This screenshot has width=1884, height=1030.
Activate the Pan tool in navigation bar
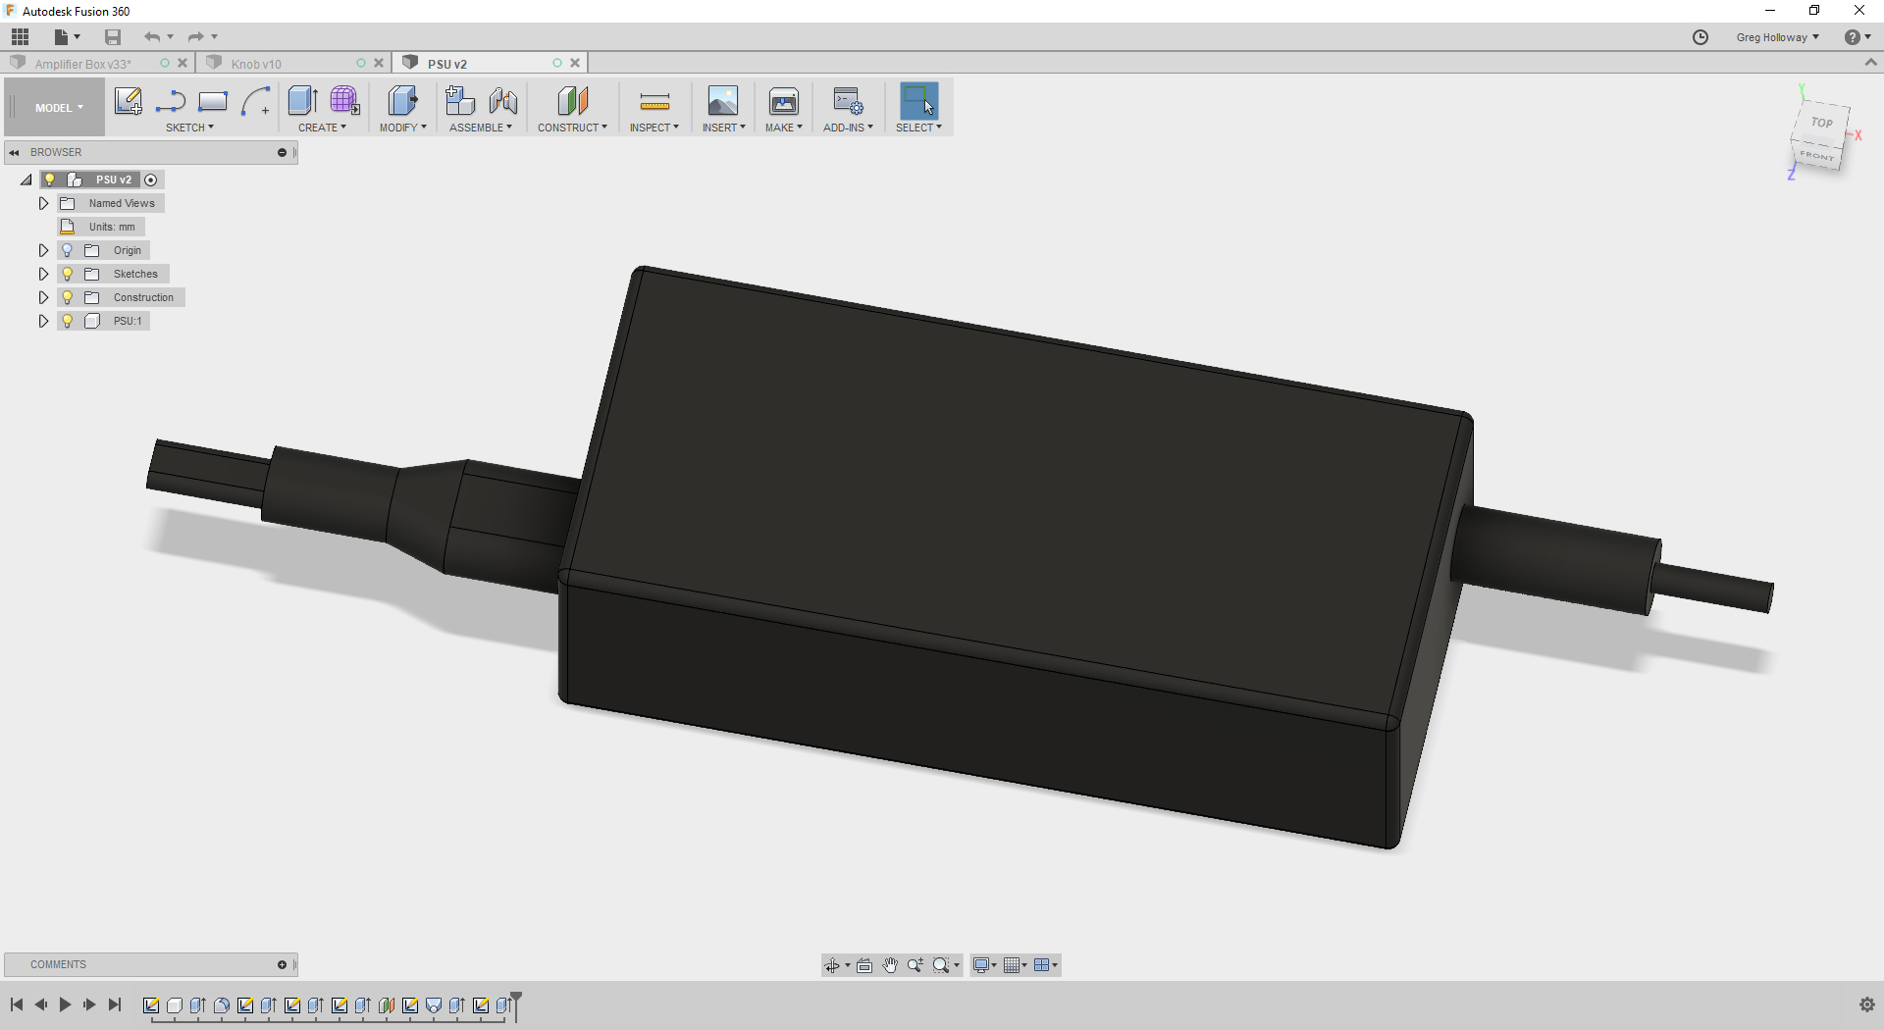coord(890,965)
